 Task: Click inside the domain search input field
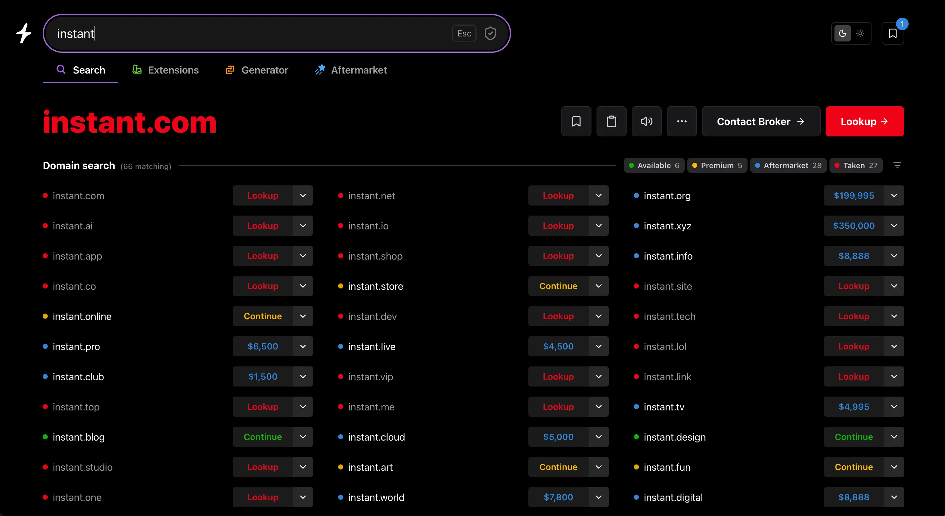coord(257,33)
